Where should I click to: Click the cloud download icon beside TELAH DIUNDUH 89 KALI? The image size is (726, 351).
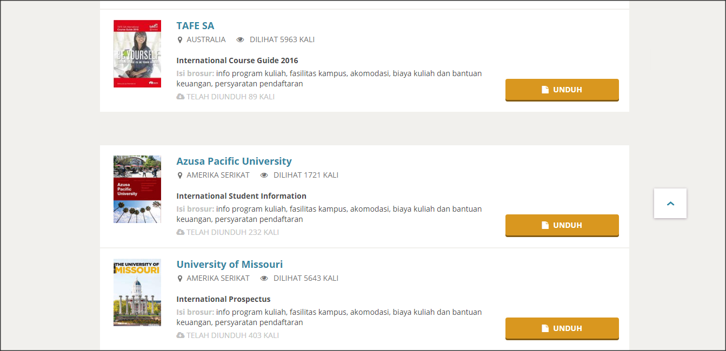pyautogui.click(x=181, y=97)
